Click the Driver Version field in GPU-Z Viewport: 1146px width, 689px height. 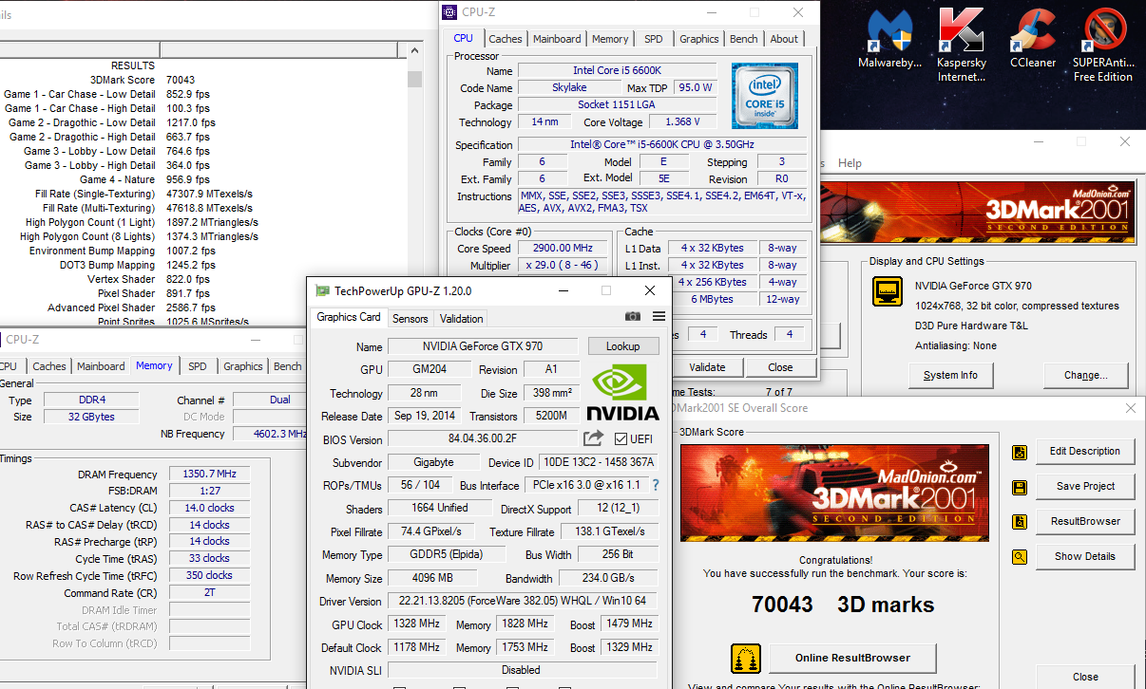click(x=522, y=601)
